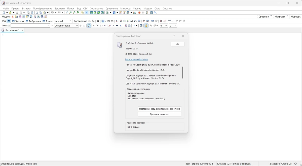Toggle Точка с запятой DSV mode

[x=53, y=21]
